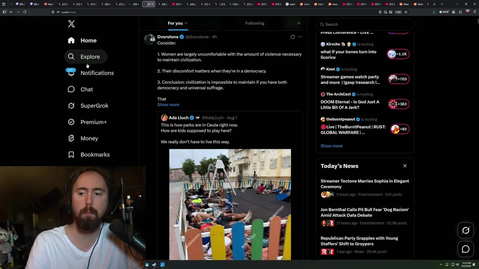The width and height of the screenshot is (479, 269).
Task: Read news: Streamer Tectone Marries Sophia
Action: point(365,184)
